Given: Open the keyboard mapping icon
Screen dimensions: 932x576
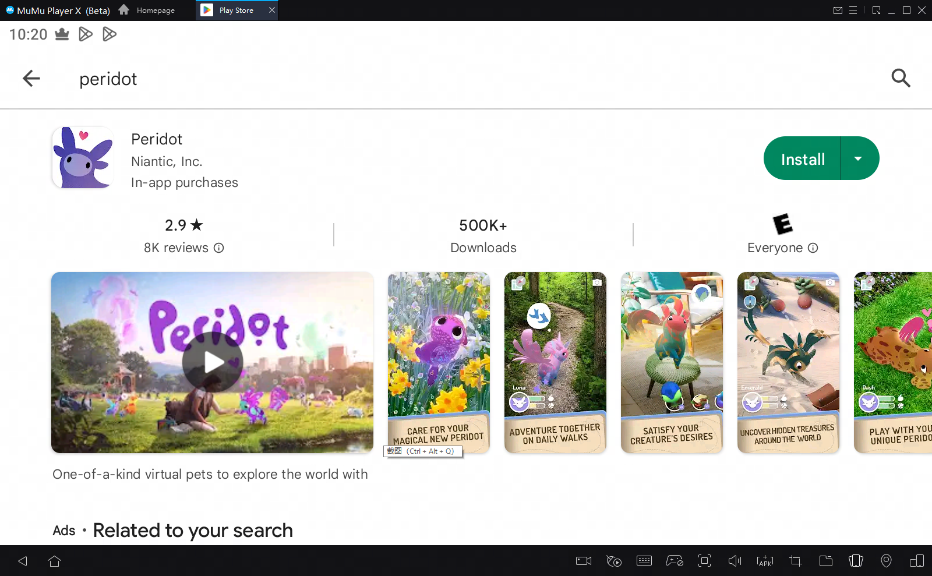Looking at the screenshot, I should [644, 561].
